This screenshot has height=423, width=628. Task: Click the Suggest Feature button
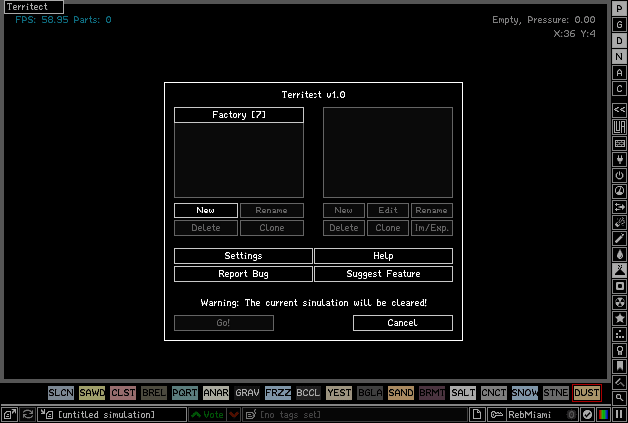(383, 274)
